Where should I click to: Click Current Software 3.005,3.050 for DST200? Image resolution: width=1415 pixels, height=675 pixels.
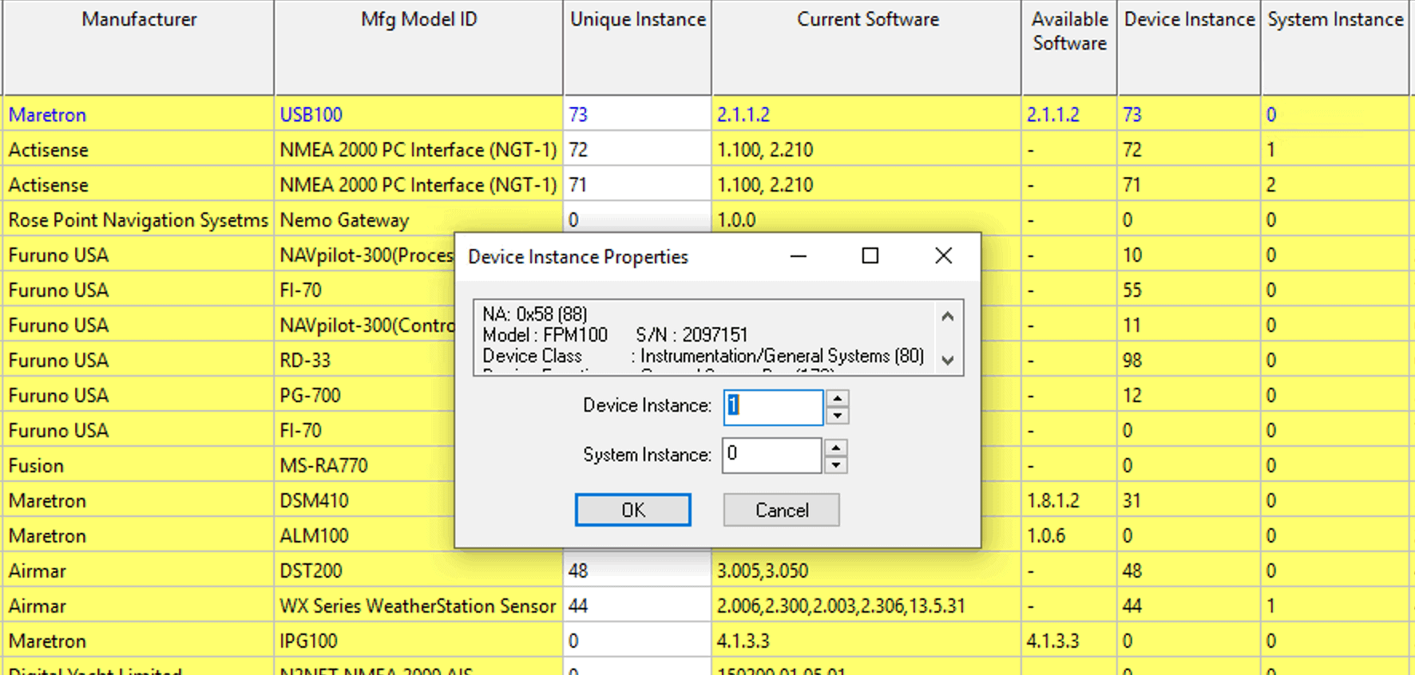click(x=866, y=570)
